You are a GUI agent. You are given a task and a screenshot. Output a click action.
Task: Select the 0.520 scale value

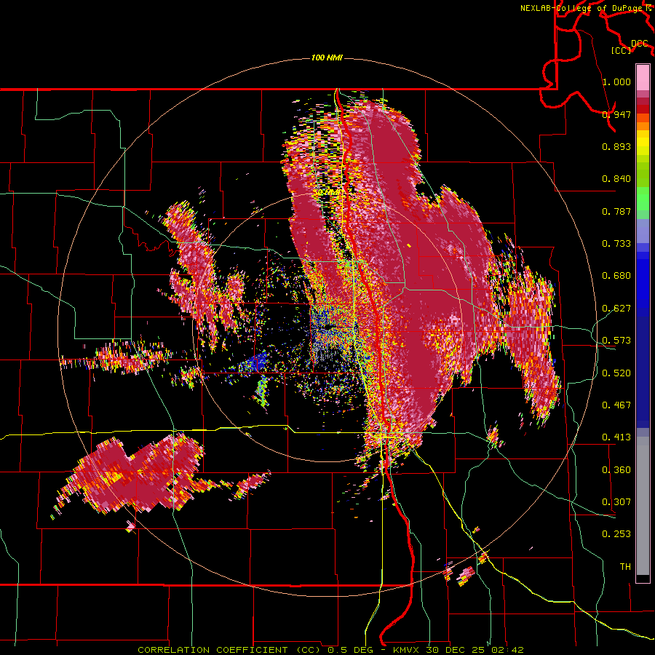pyautogui.click(x=616, y=373)
